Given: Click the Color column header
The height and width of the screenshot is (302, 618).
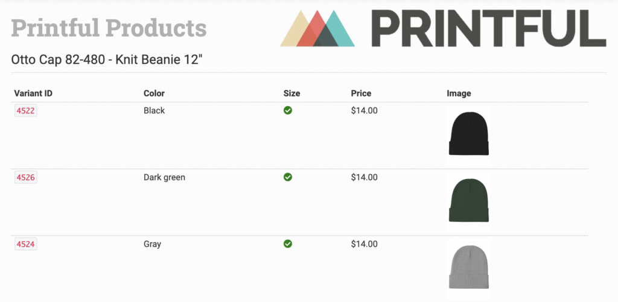Looking at the screenshot, I should click(154, 93).
